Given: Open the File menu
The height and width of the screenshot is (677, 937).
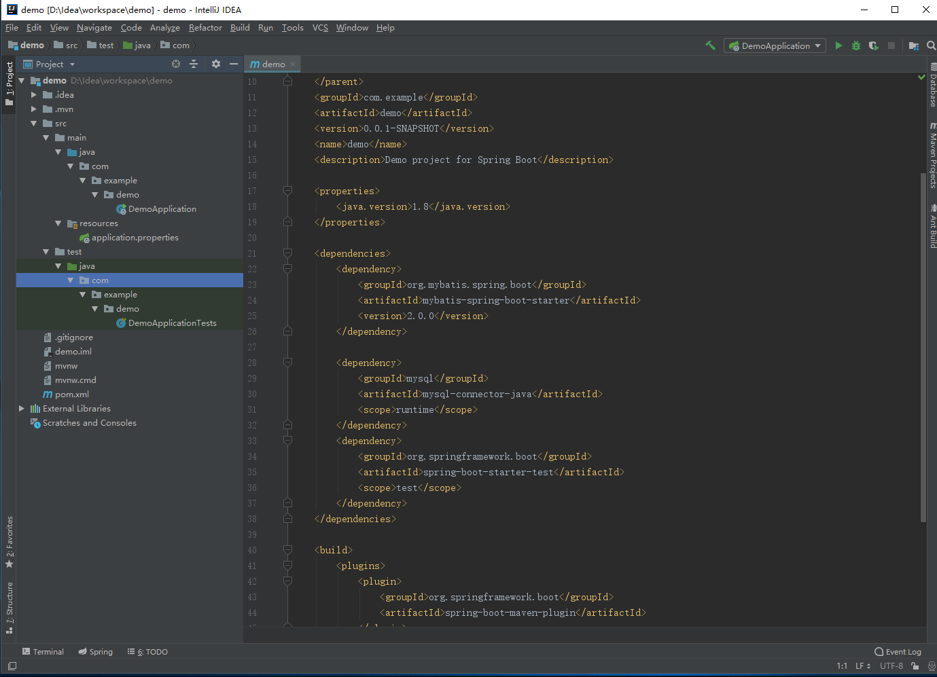Looking at the screenshot, I should [12, 28].
